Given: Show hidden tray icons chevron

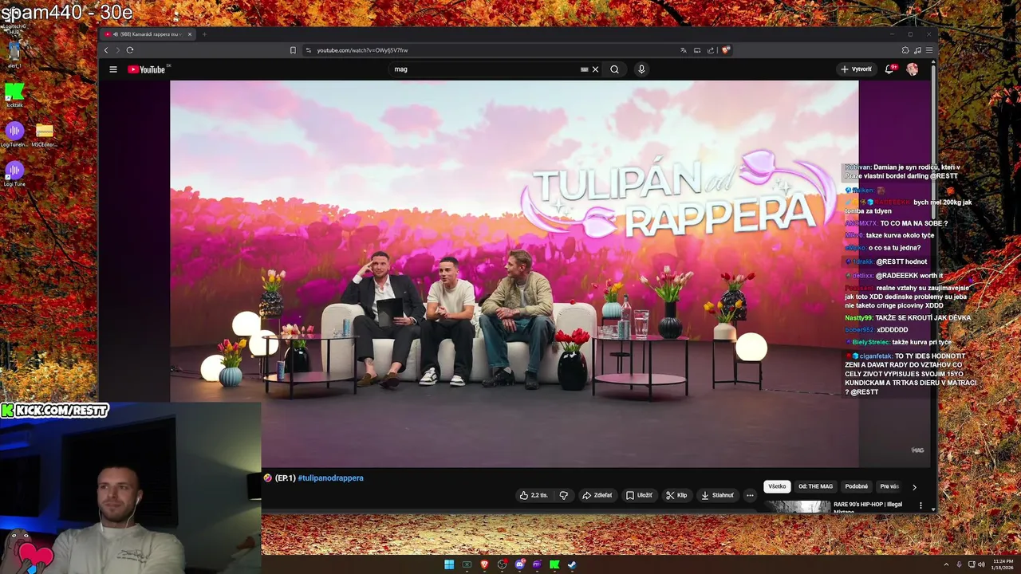Looking at the screenshot, I should (946, 564).
